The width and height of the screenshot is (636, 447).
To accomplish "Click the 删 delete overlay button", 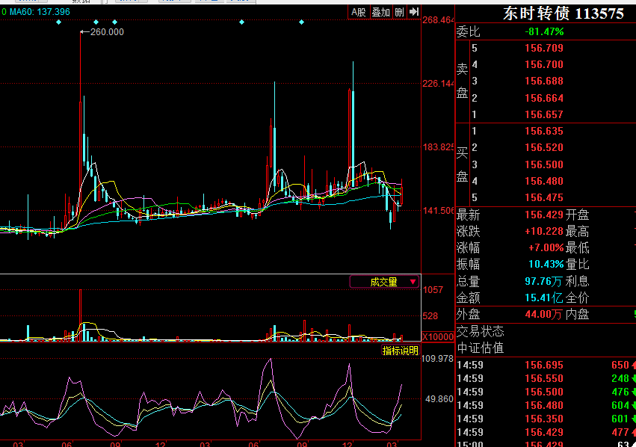I will pyautogui.click(x=399, y=12).
